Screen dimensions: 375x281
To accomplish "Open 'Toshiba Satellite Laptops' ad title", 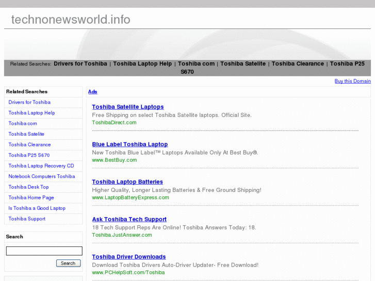I will pyautogui.click(x=128, y=107).
